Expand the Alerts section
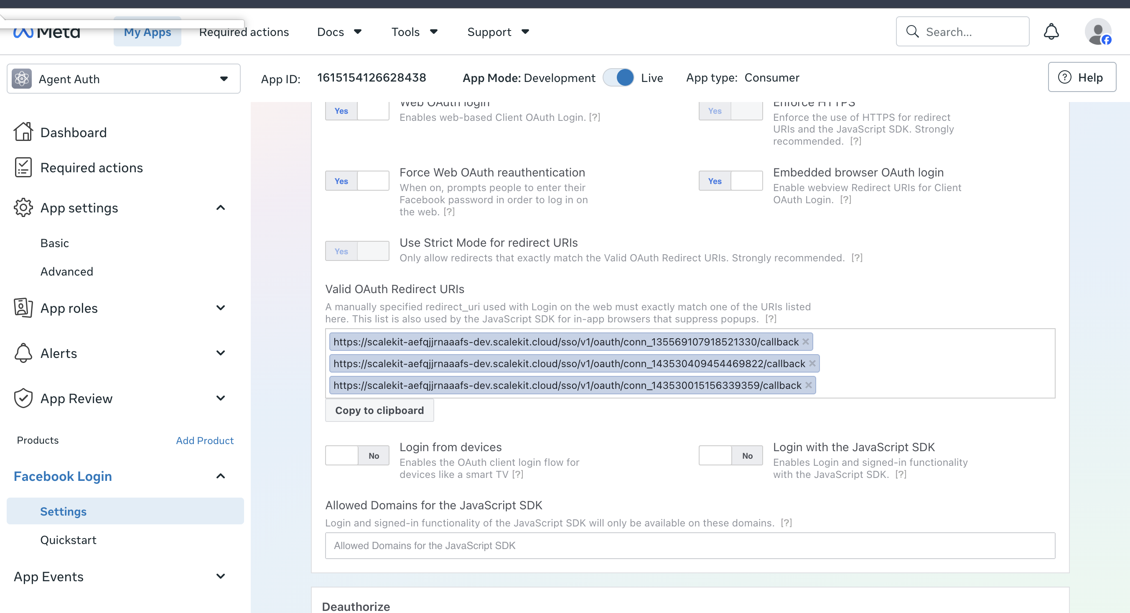The image size is (1130, 613). pyautogui.click(x=221, y=353)
